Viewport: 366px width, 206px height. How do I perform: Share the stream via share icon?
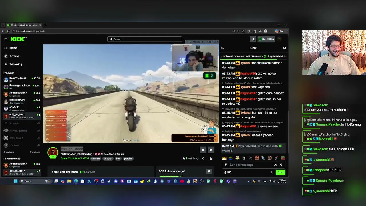pos(203,159)
